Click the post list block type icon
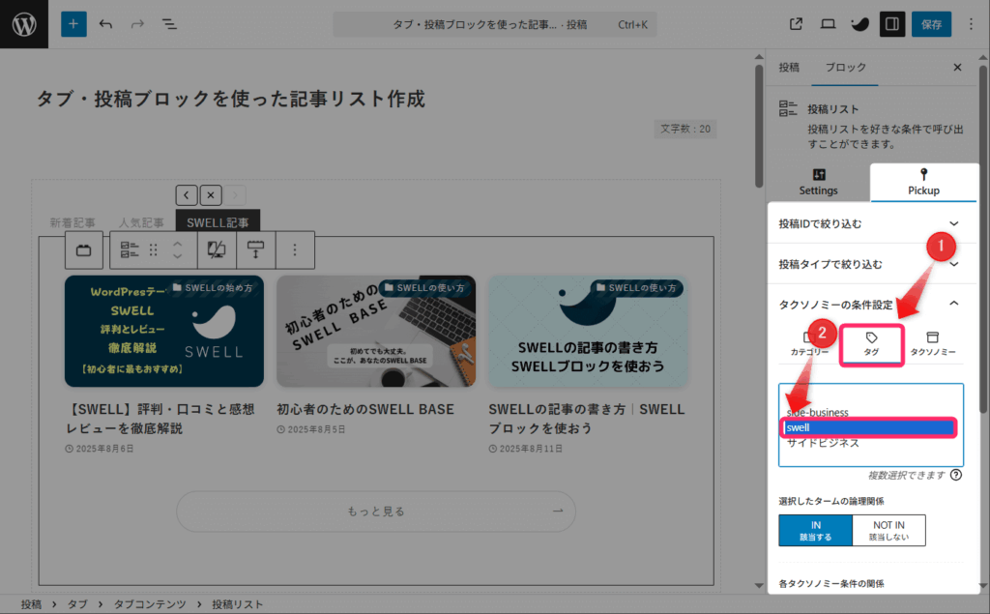Image resolution: width=990 pixels, height=614 pixels. click(129, 250)
